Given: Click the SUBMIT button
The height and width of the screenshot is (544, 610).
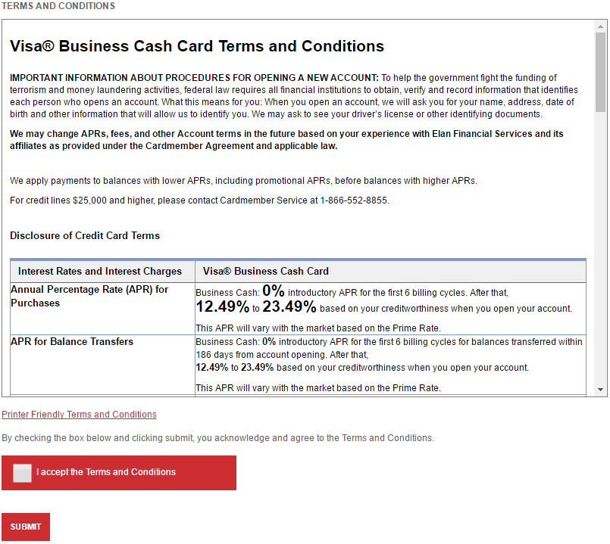Looking at the screenshot, I should (26, 527).
